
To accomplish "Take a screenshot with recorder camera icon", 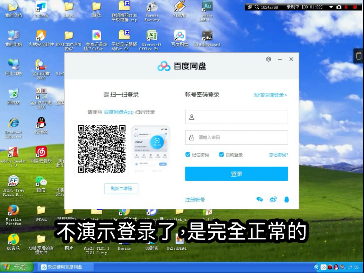I will click(339, 7).
